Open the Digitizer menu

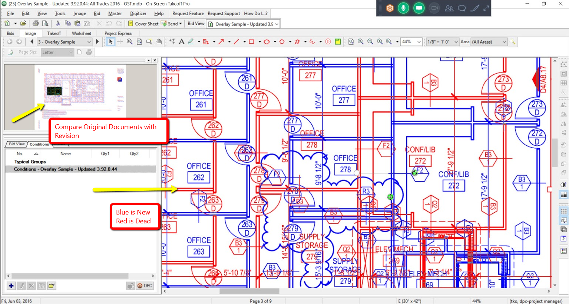138,13
